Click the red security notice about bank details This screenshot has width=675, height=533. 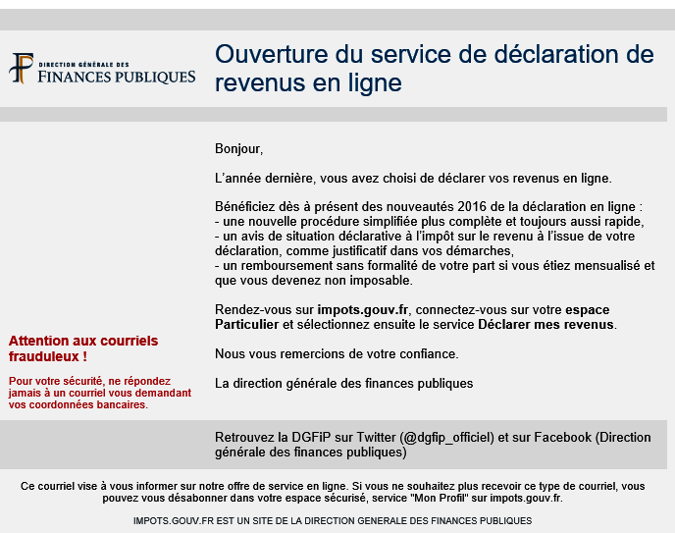(x=100, y=393)
